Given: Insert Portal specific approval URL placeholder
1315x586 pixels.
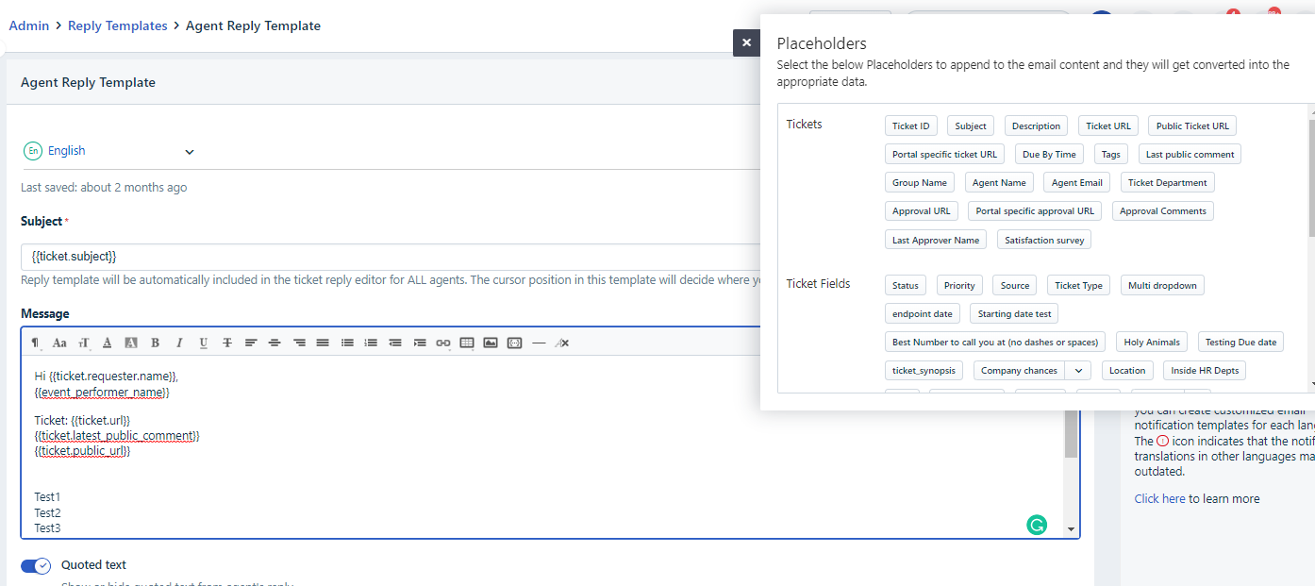Looking at the screenshot, I should [x=1035, y=211].
